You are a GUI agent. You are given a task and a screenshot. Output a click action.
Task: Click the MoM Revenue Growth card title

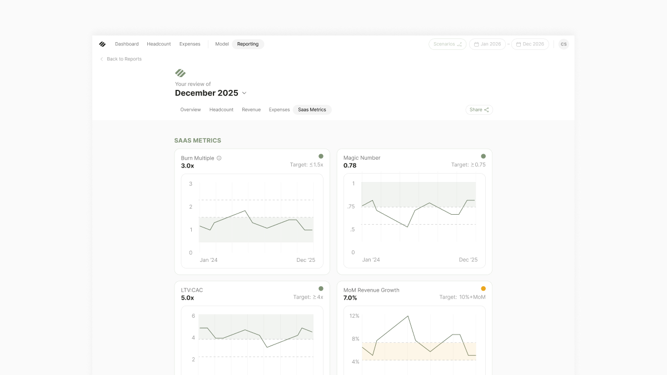371,290
